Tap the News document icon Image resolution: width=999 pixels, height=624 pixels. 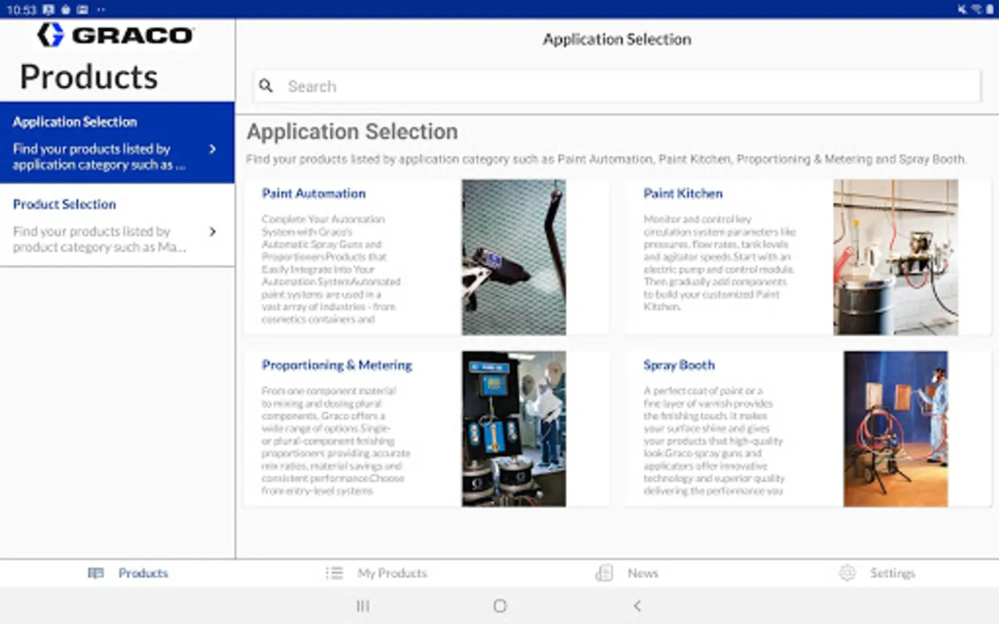coord(604,573)
